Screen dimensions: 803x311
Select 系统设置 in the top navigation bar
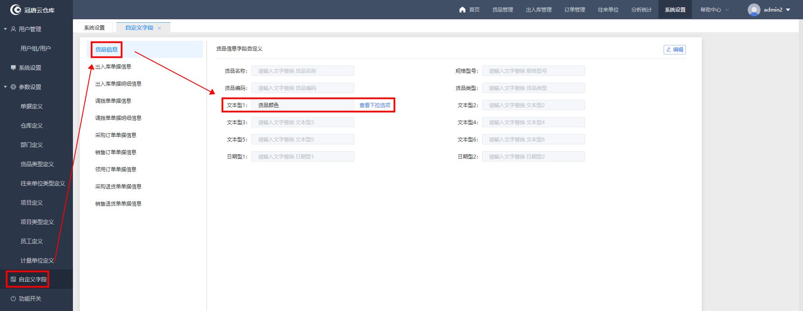[675, 9]
